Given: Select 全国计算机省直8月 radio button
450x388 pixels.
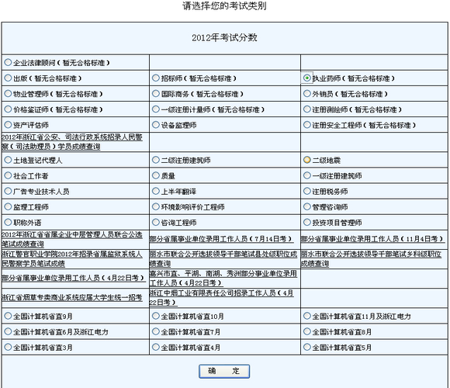Looking at the screenshot, I should (x=307, y=331).
